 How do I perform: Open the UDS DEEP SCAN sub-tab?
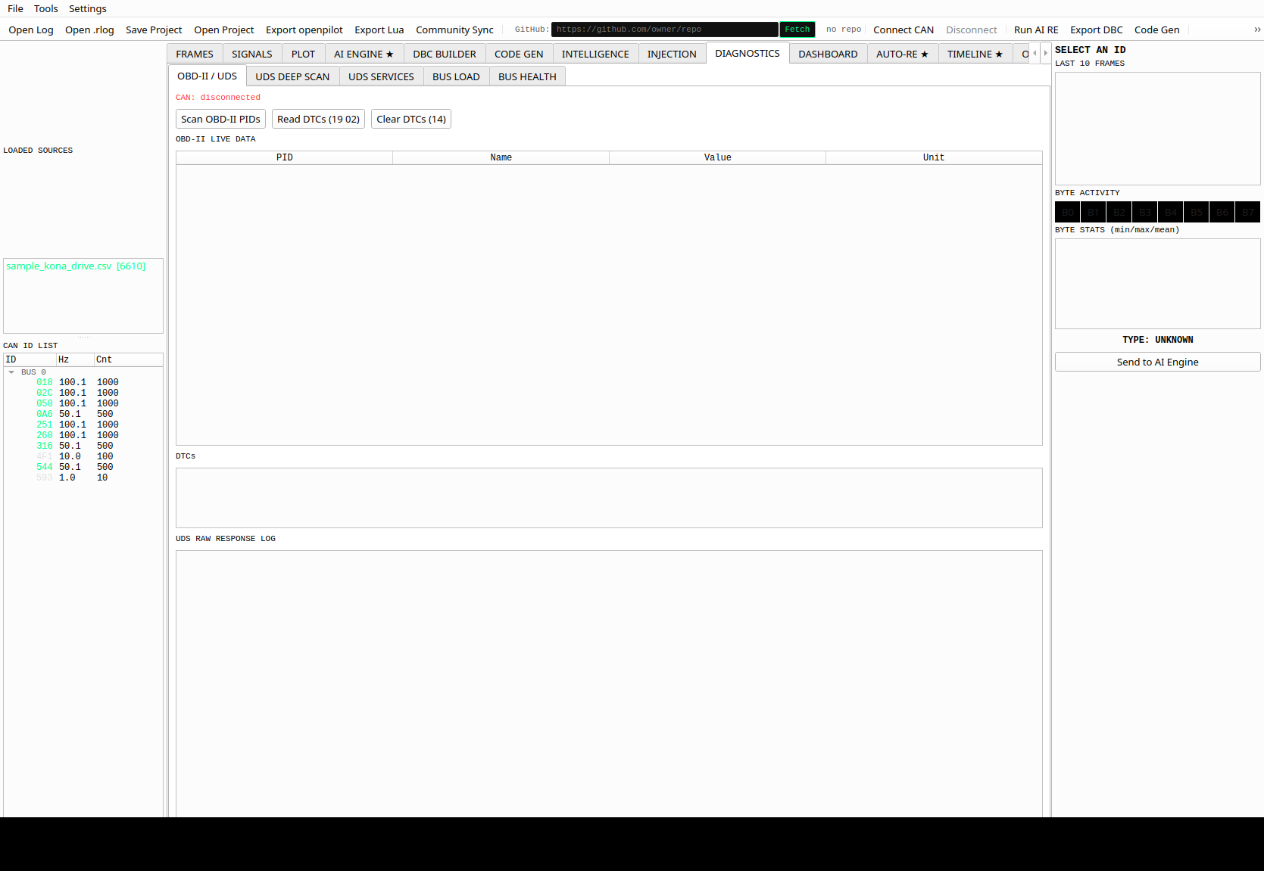pyautogui.click(x=292, y=76)
